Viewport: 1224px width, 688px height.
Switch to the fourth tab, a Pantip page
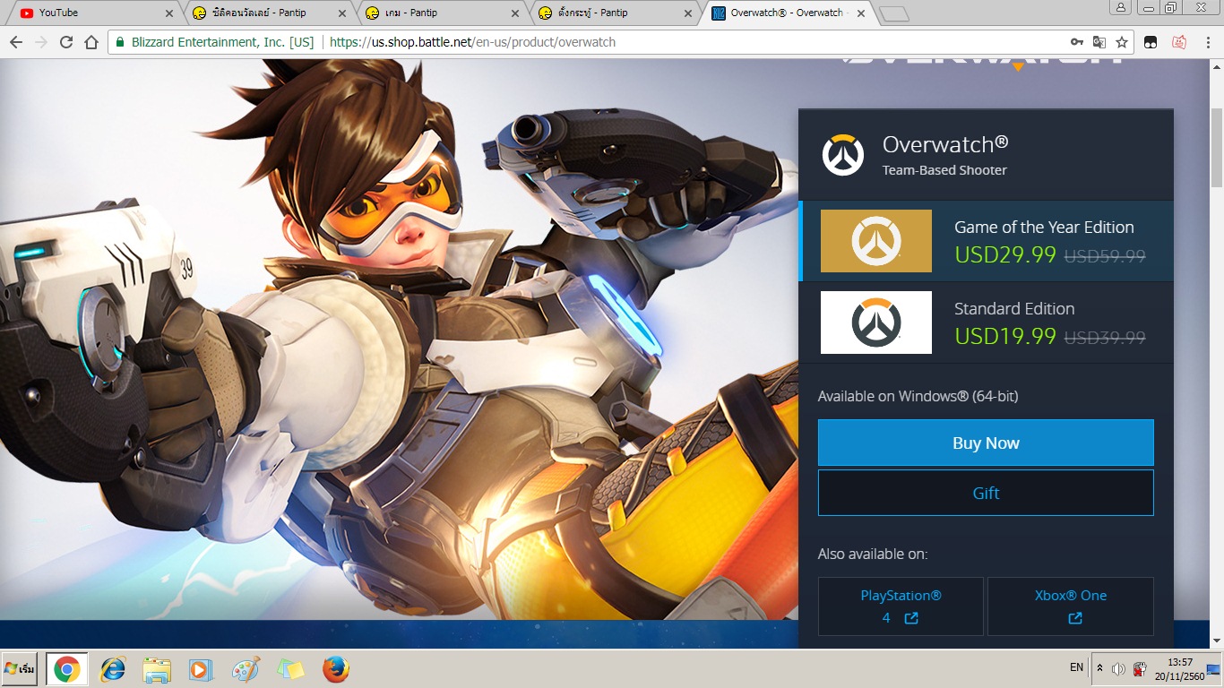tap(615, 13)
